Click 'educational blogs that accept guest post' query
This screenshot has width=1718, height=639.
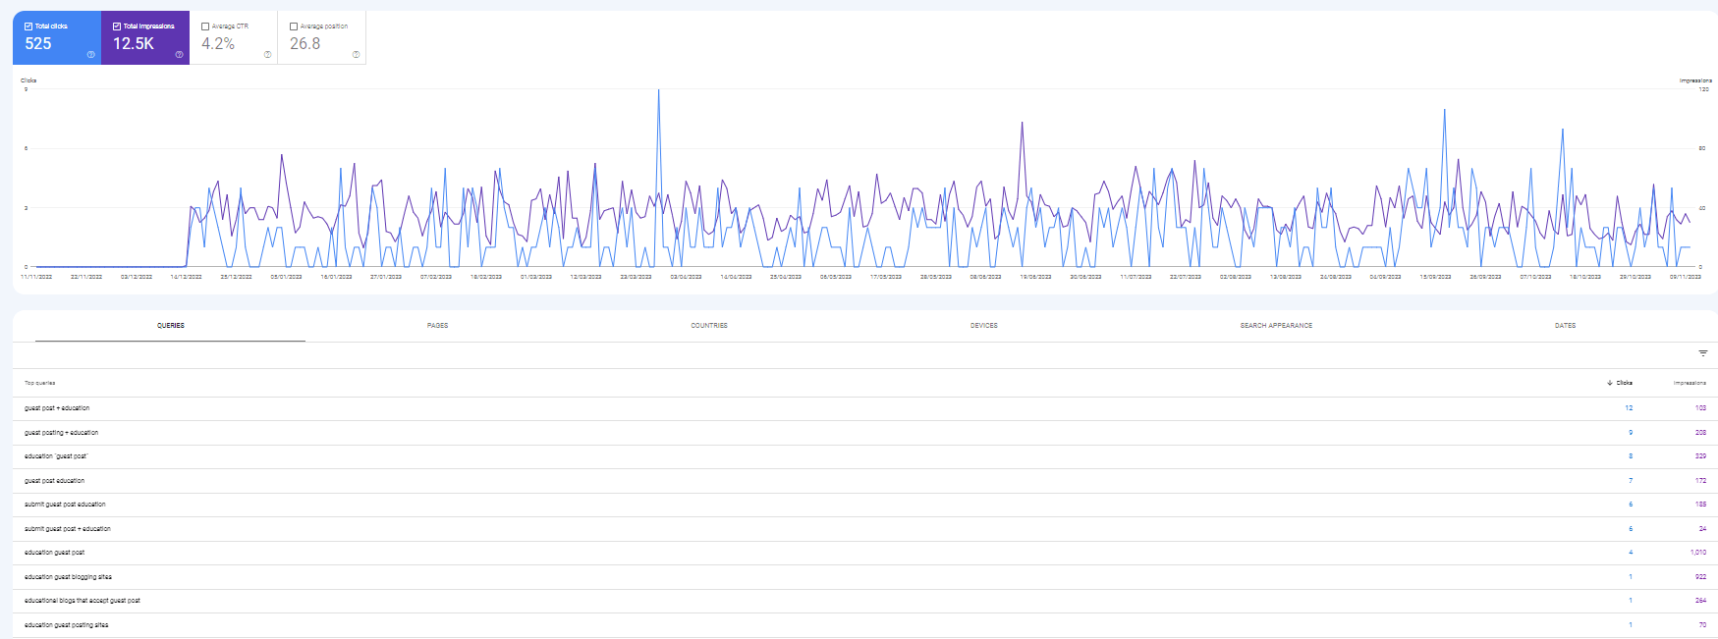[82, 601]
